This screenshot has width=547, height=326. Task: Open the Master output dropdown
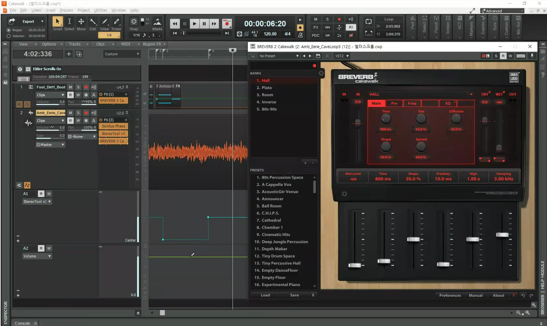click(51, 145)
